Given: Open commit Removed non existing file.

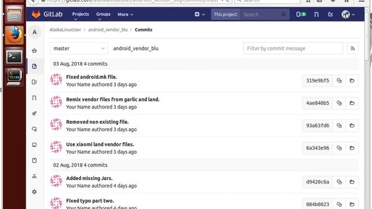Looking at the screenshot, I should [x=97, y=122].
